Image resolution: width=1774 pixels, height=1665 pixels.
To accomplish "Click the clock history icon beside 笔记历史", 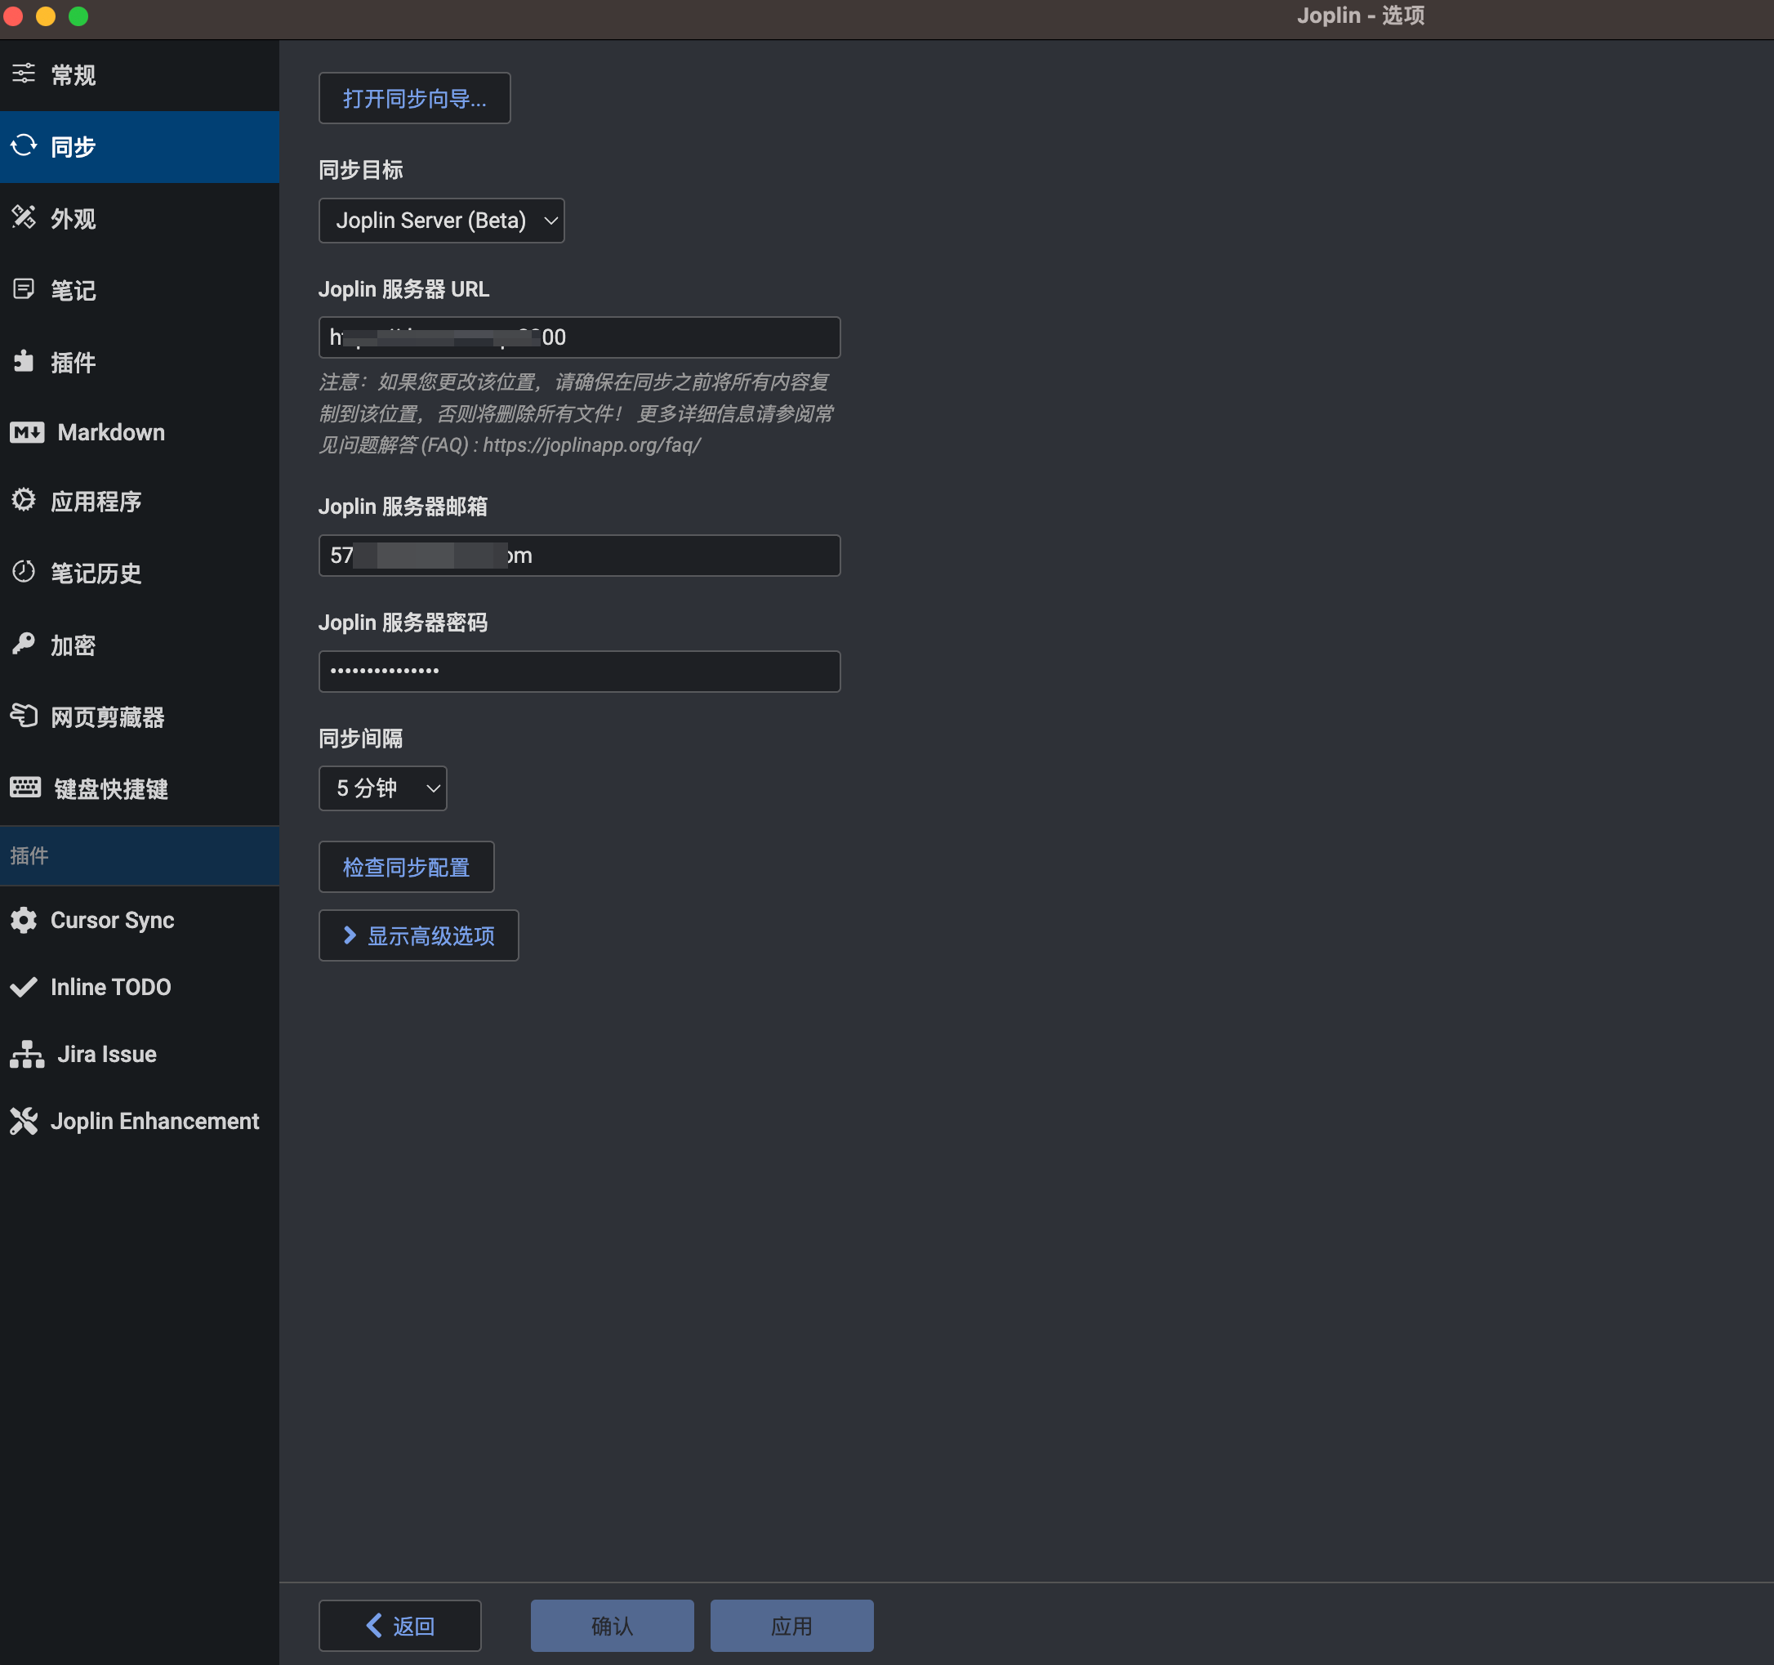I will 24,572.
